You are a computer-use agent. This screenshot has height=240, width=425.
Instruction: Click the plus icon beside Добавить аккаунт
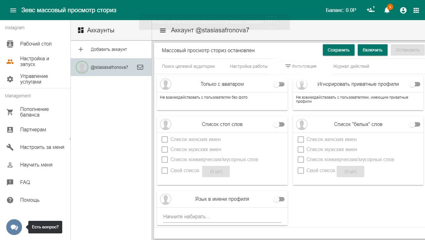[81, 49]
